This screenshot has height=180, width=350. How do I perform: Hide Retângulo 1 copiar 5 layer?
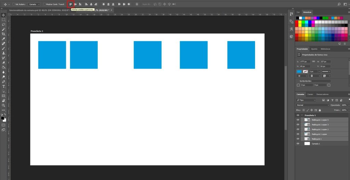298,120
